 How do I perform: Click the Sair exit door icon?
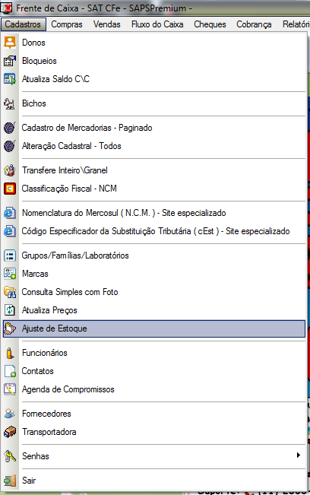(10, 480)
